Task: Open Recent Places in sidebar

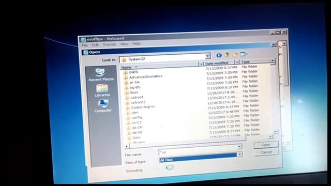Action: [x=101, y=75]
